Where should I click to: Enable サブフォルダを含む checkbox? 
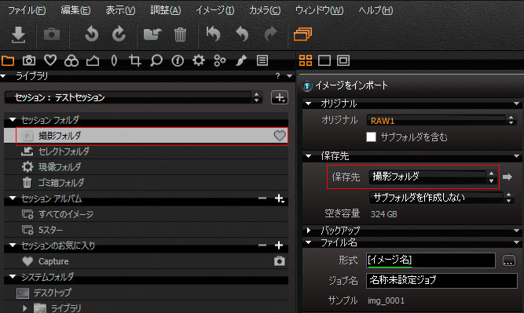pyautogui.click(x=371, y=136)
